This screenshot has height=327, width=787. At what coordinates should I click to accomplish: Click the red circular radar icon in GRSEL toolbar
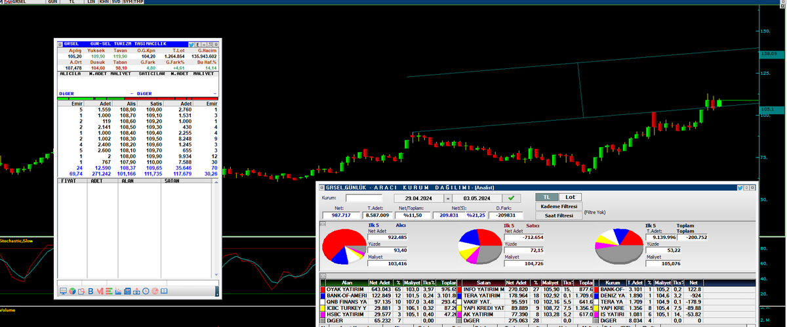coord(155,291)
